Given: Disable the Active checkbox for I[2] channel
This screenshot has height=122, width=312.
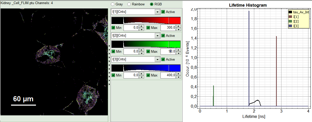Looking at the screenshot, I should [x=163, y=36].
